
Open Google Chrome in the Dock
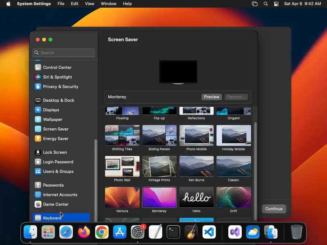click(102, 232)
